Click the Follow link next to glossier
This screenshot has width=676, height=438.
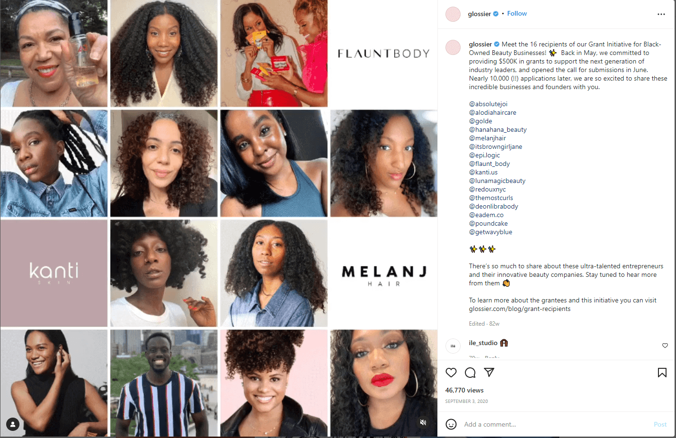(517, 13)
